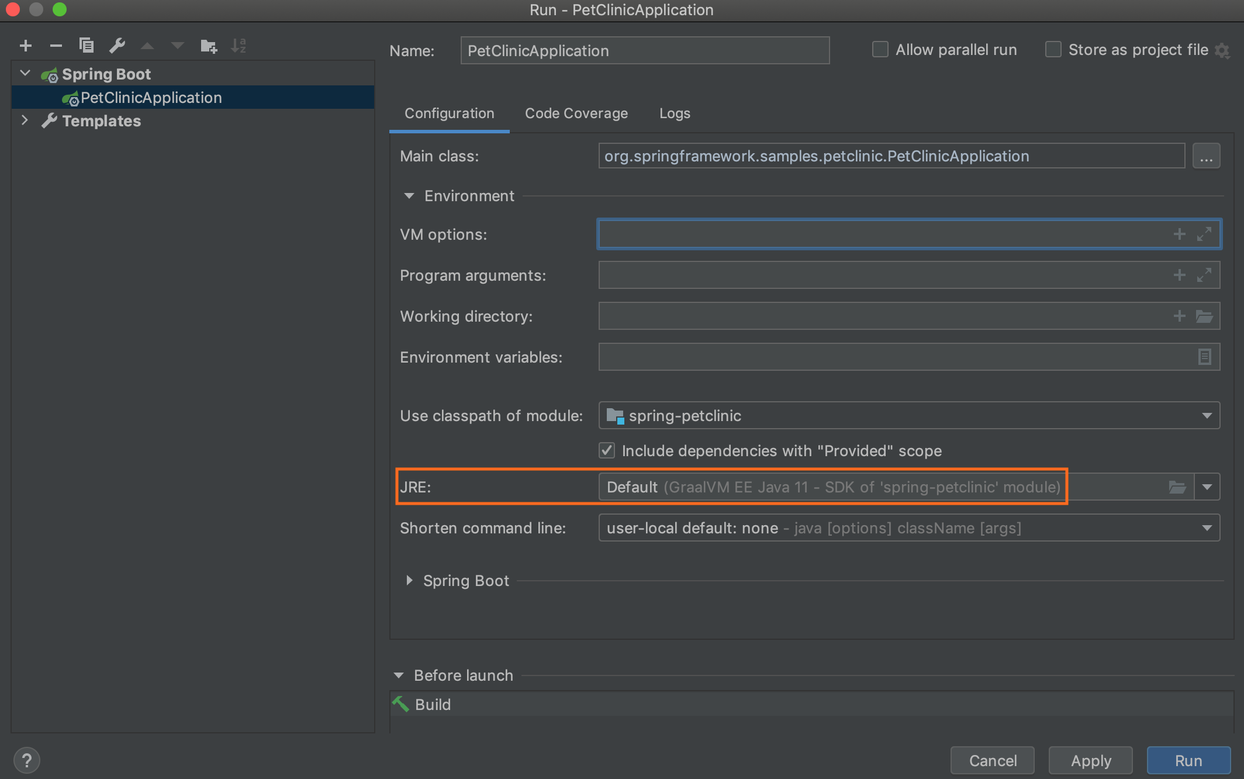Click the JRE browse folder icon
This screenshot has width=1244, height=779.
click(1177, 487)
